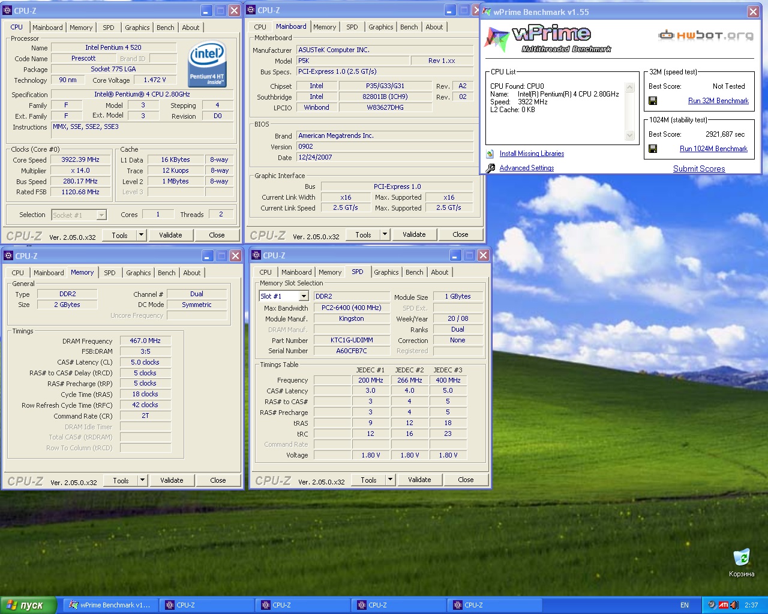The height and width of the screenshot is (614, 768).
Task: Expand Tools arrow in Mainboard window
Action: coord(385,234)
